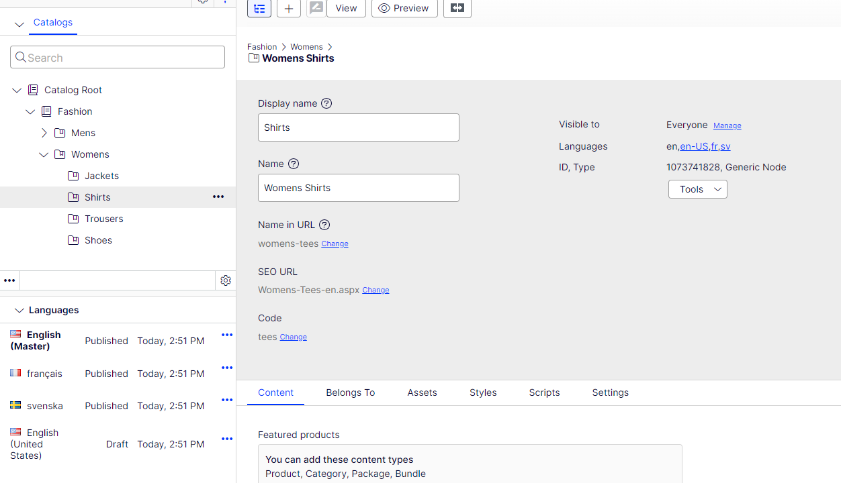The width and height of the screenshot is (841, 483).
Task: Open the français language options menu
Action: 227,368
